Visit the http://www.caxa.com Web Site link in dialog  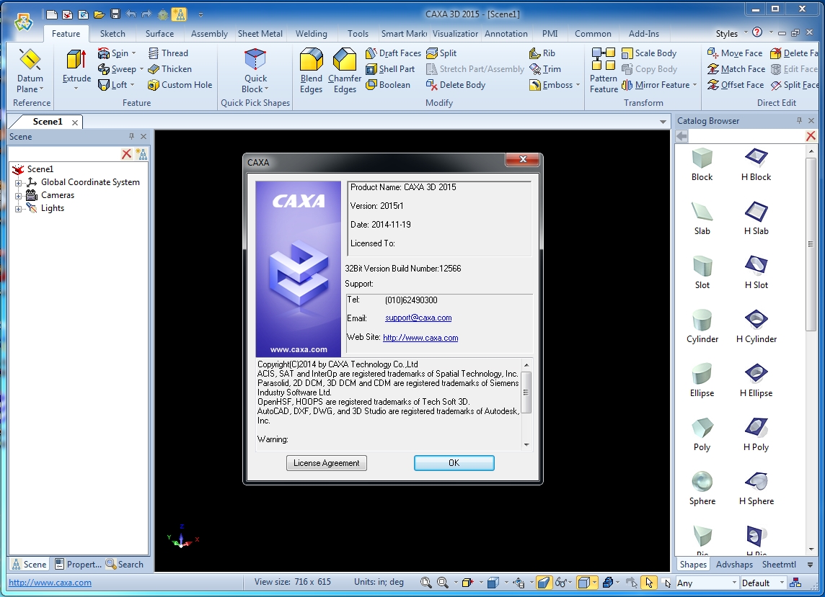pos(420,338)
